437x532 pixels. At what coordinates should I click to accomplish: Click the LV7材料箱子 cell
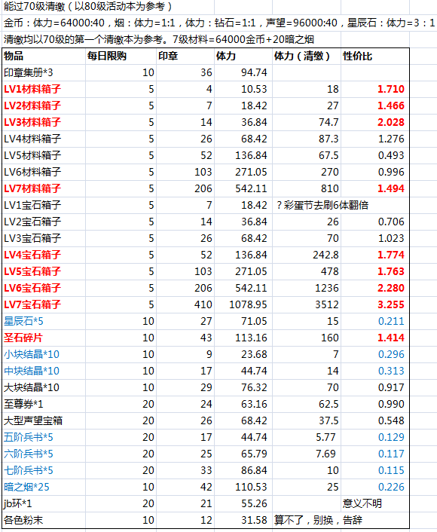click(x=44, y=188)
